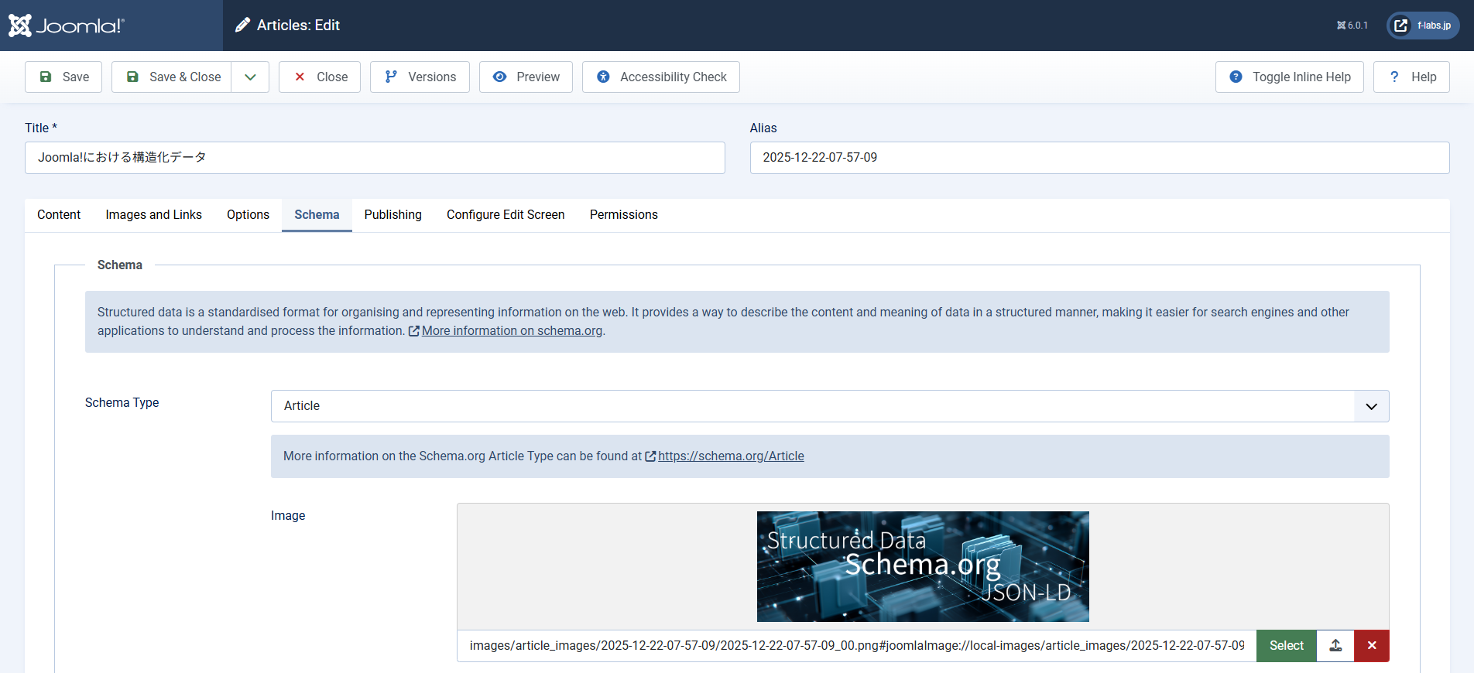
Task: Switch to the Publishing tab
Action: pyautogui.click(x=392, y=215)
